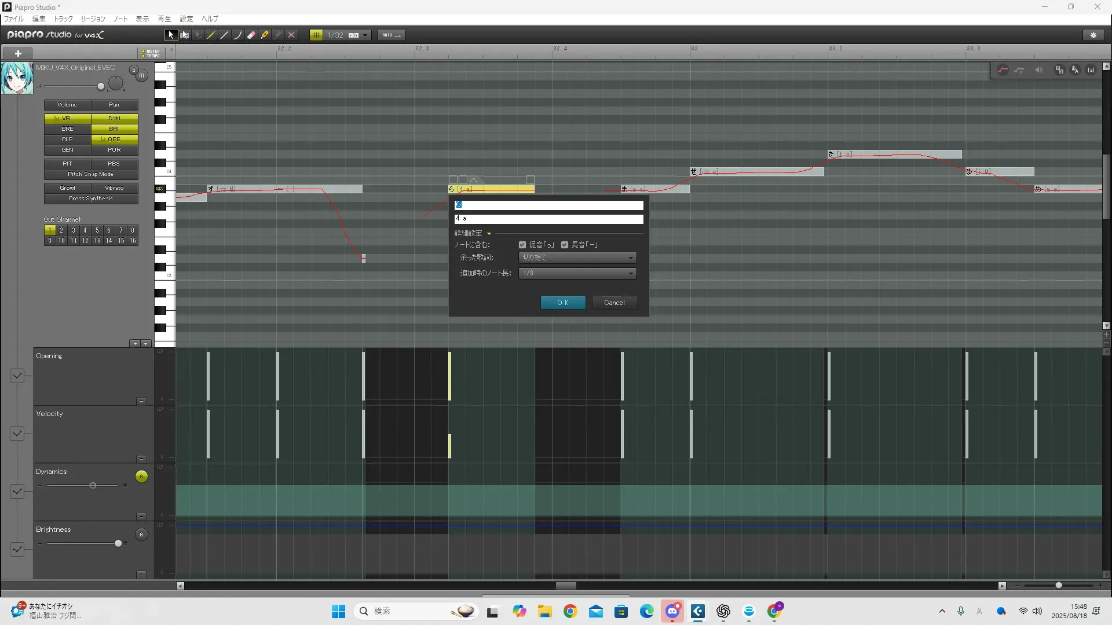The width and height of the screenshot is (1112, 625).
Task: Toggle the track mute m button
Action: pos(141,76)
